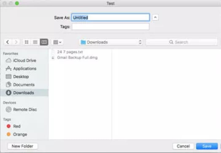Focus the Tags input field

110,26
